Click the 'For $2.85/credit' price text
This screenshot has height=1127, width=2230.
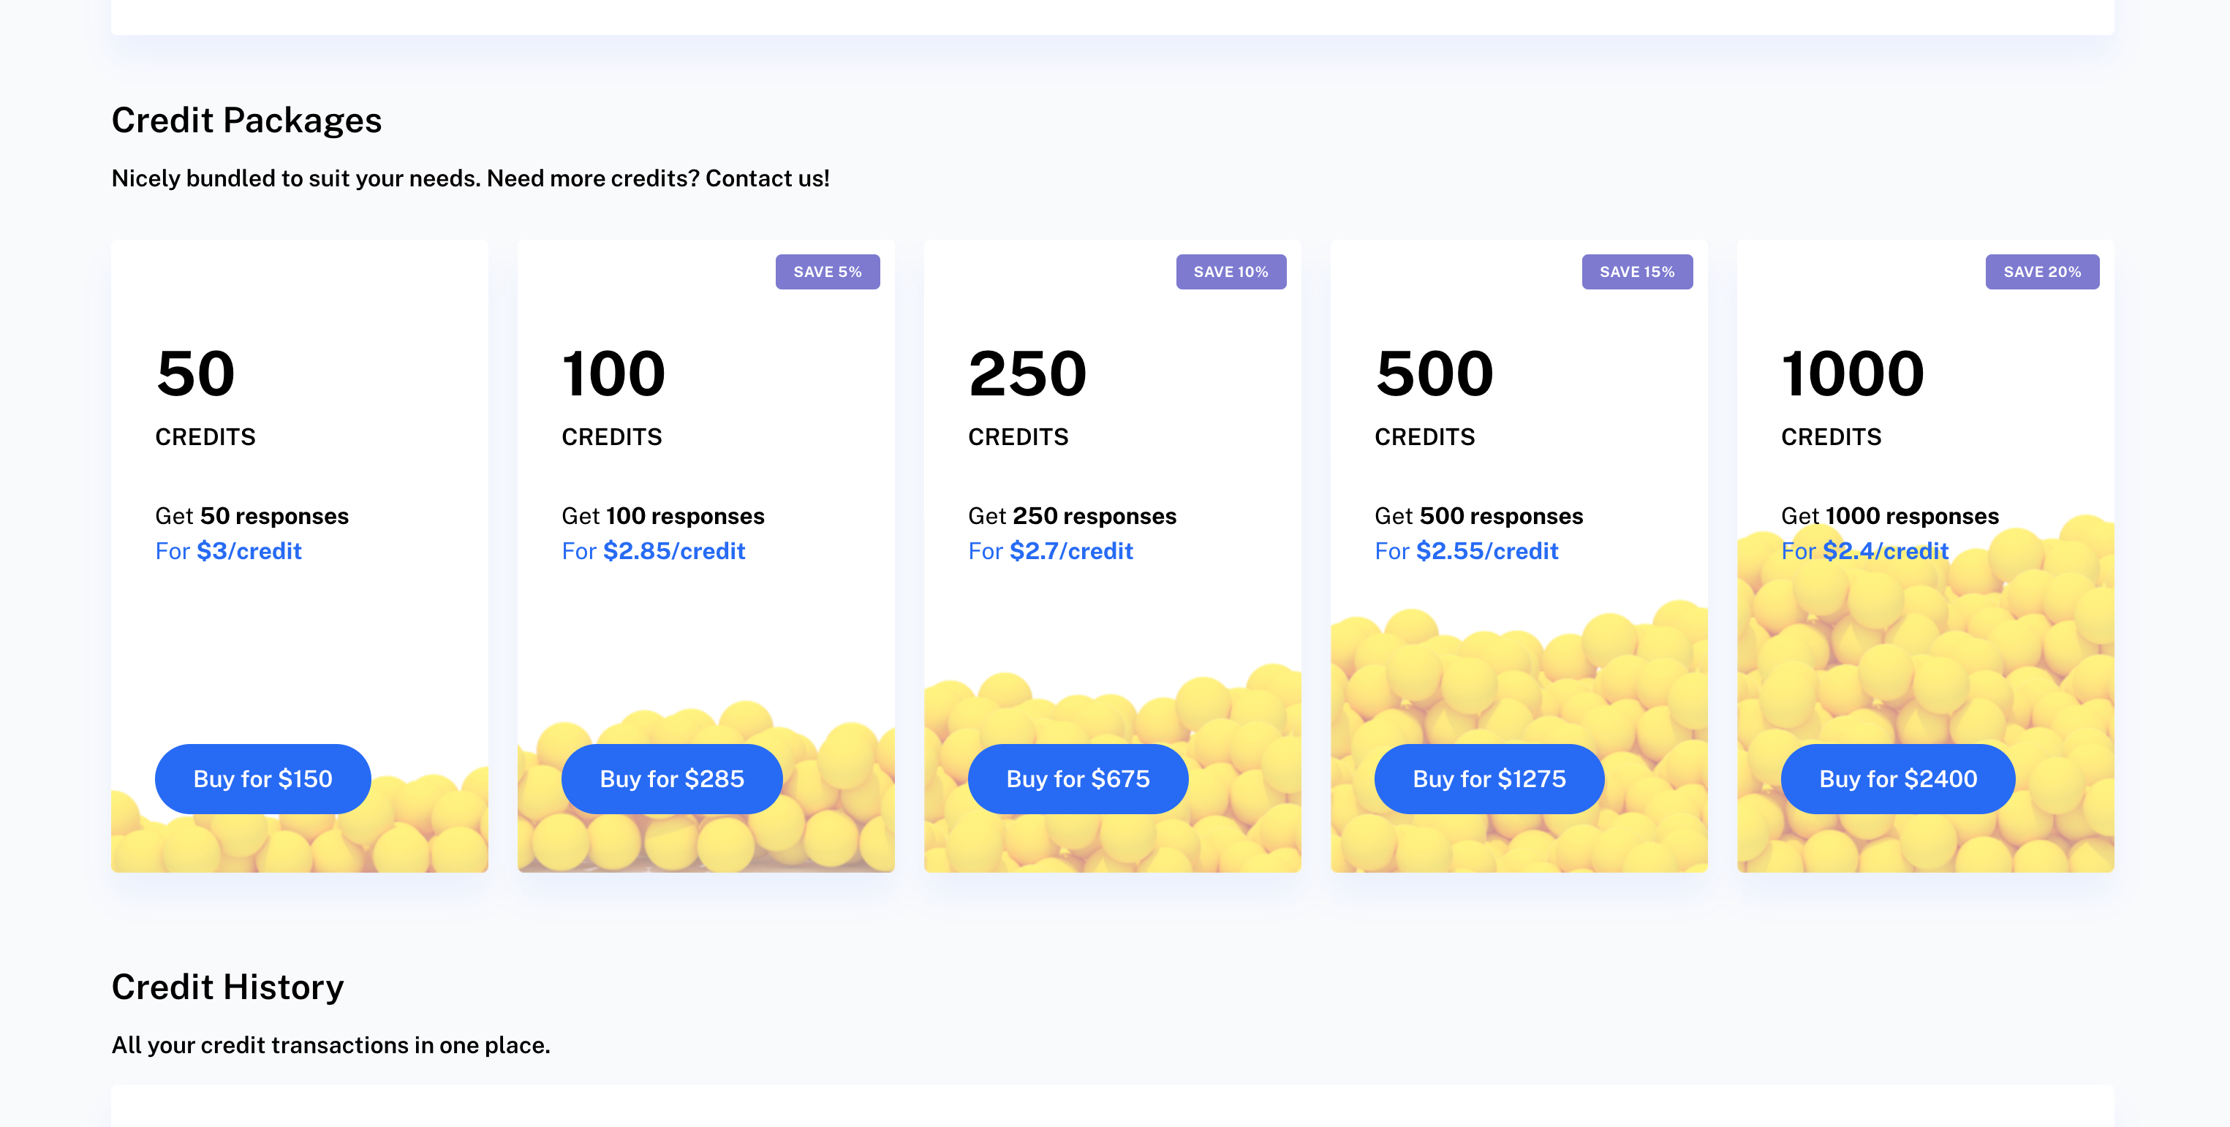pos(653,551)
